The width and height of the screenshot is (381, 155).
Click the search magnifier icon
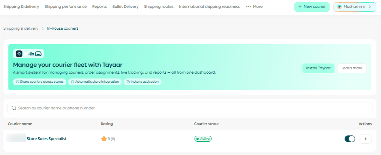pyautogui.click(x=14, y=108)
